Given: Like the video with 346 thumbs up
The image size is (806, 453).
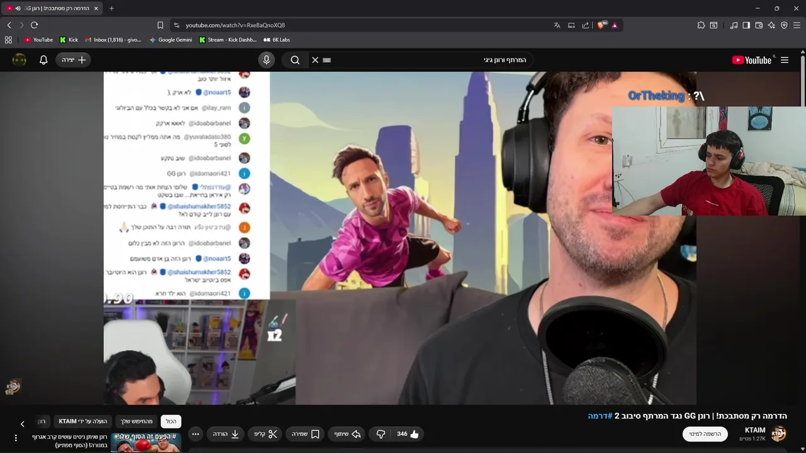Looking at the screenshot, I should 407,434.
